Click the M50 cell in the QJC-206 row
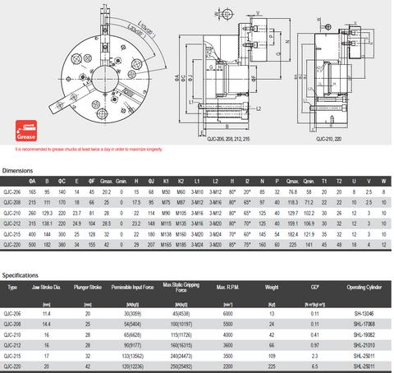Screen dimensions: 394x373 pos(166,192)
